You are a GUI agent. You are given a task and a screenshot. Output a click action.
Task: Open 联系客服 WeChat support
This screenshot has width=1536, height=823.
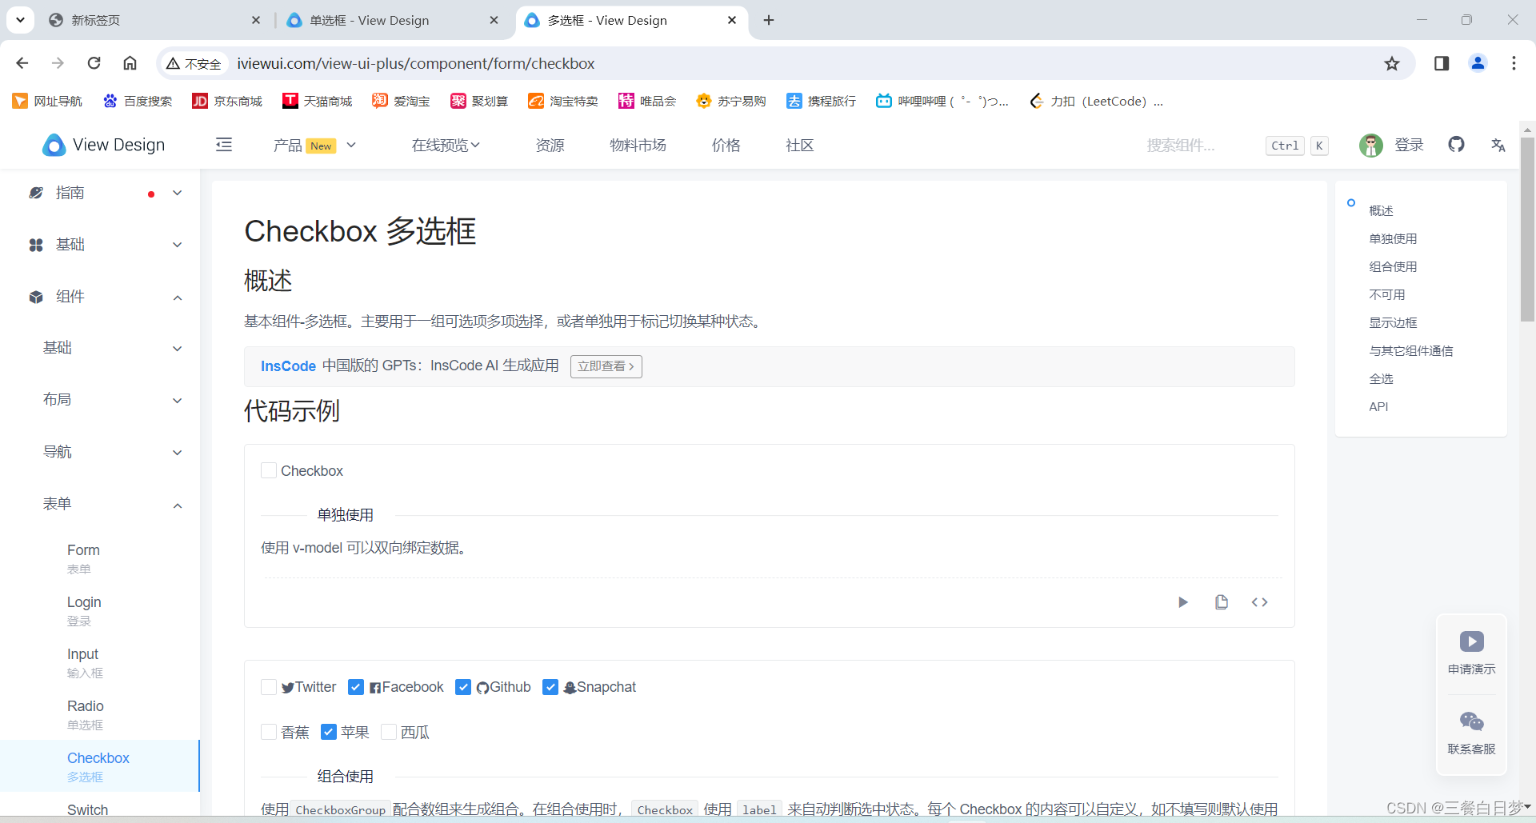pos(1471,732)
